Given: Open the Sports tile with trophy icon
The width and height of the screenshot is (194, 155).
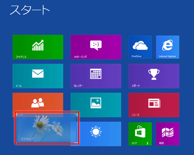Looking at the screenshot, I should click(154, 76).
